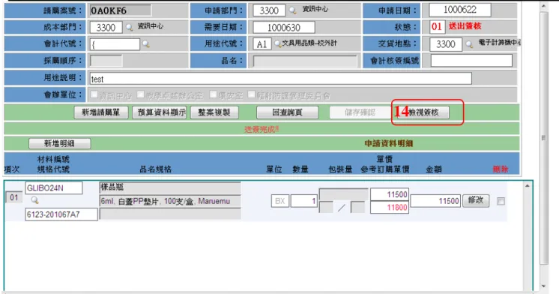Tick the 環安室 checkbox
Image resolution: width=559 pixels, height=294 pixels.
pyautogui.click(x=214, y=94)
